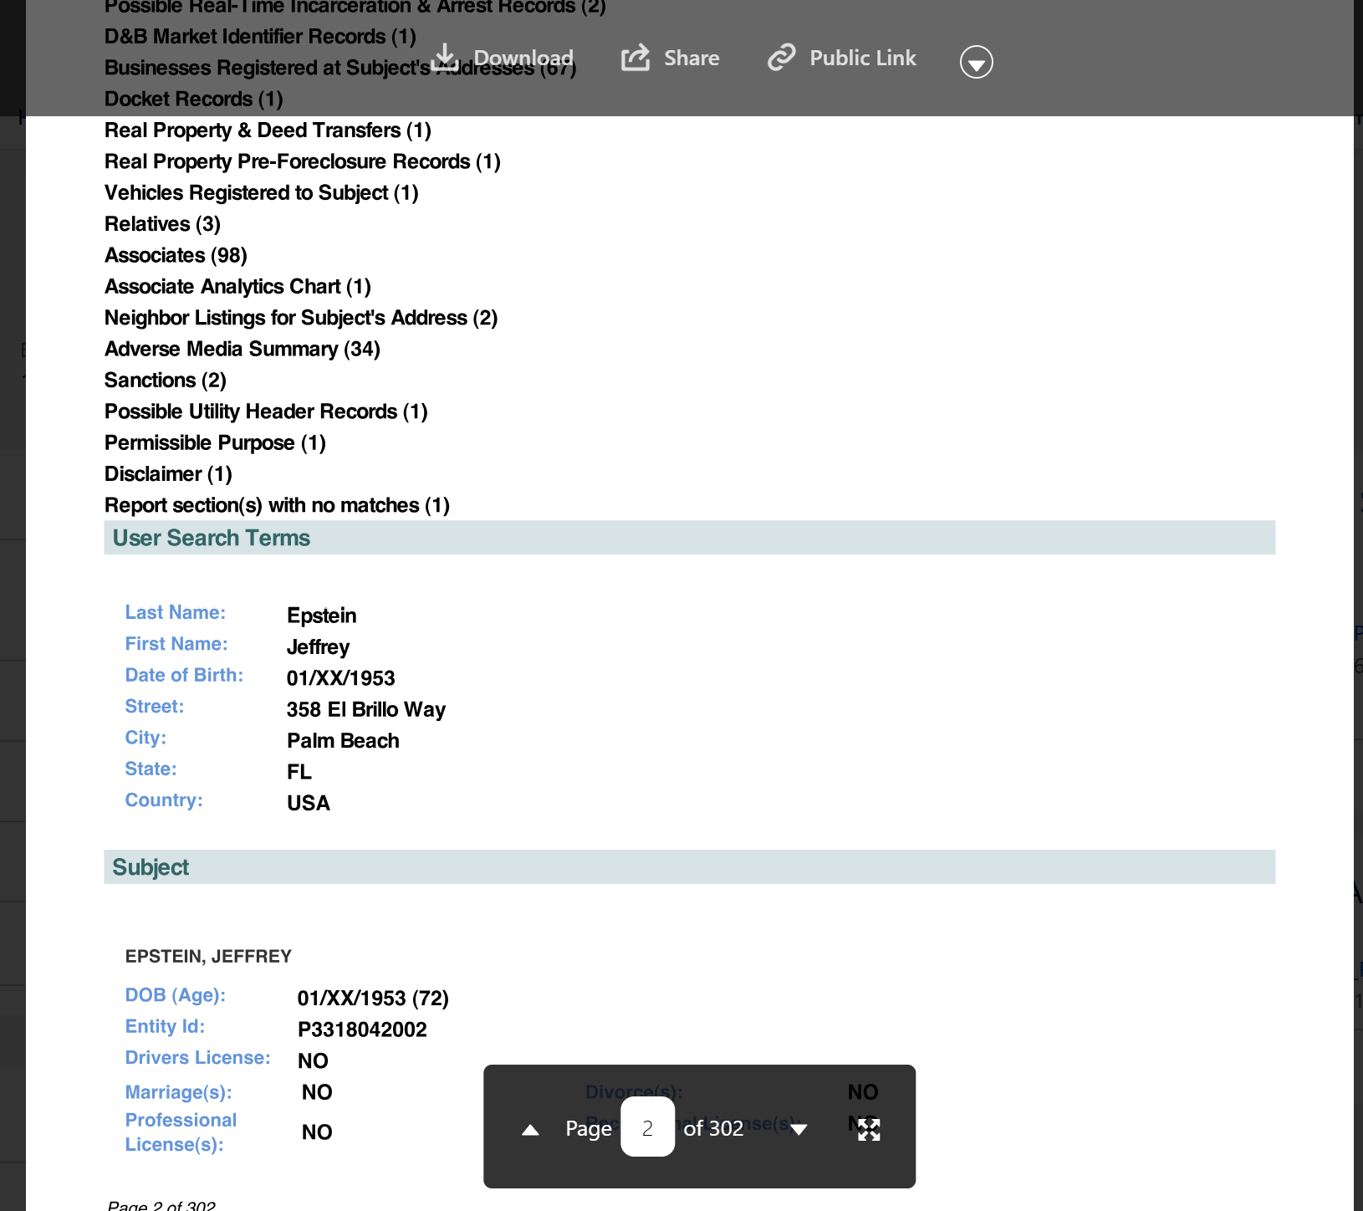Click the Date of Birth value '01/XX/1953'
This screenshot has height=1211, width=1363.
(x=341, y=678)
